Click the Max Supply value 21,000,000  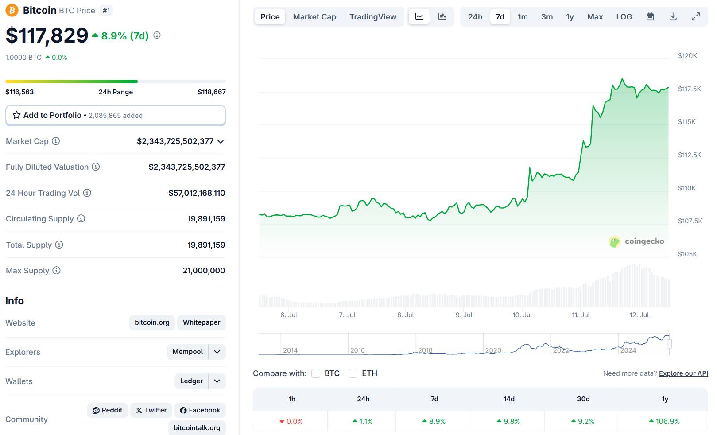point(204,270)
